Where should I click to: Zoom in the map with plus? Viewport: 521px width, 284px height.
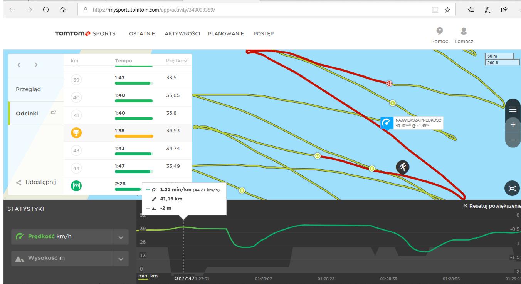pyautogui.click(x=513, y=125)
